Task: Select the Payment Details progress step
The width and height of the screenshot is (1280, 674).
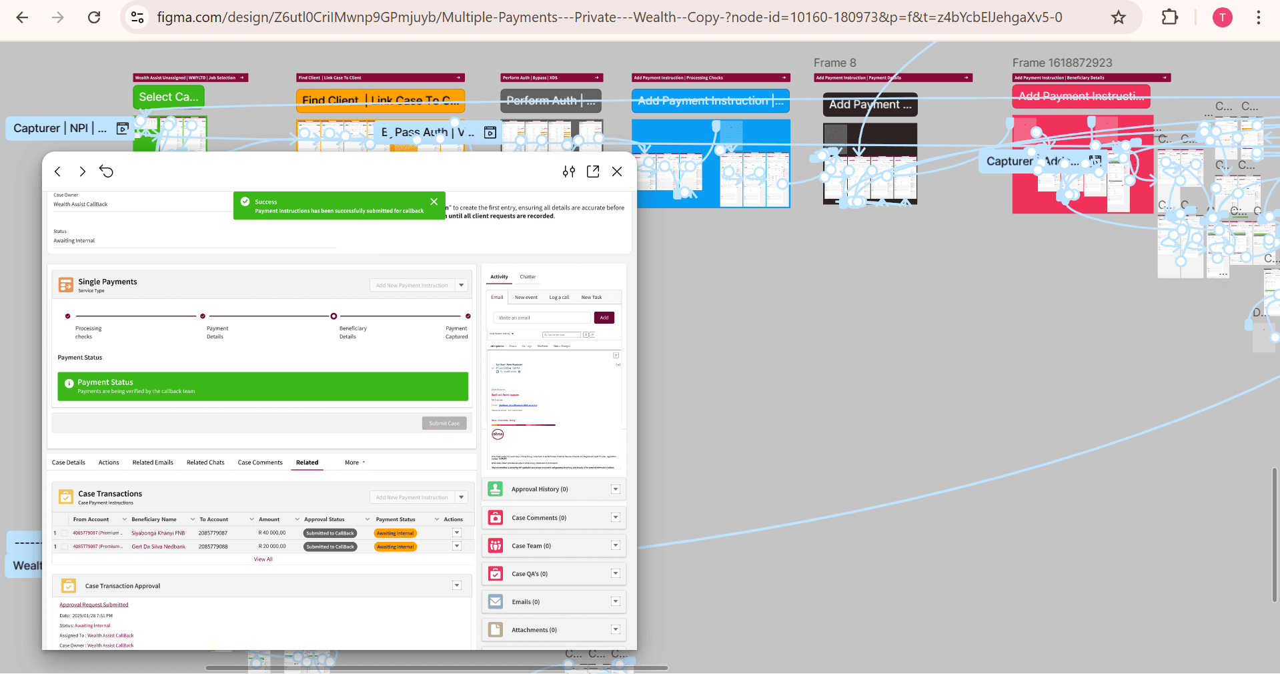Action: (203, 316)
